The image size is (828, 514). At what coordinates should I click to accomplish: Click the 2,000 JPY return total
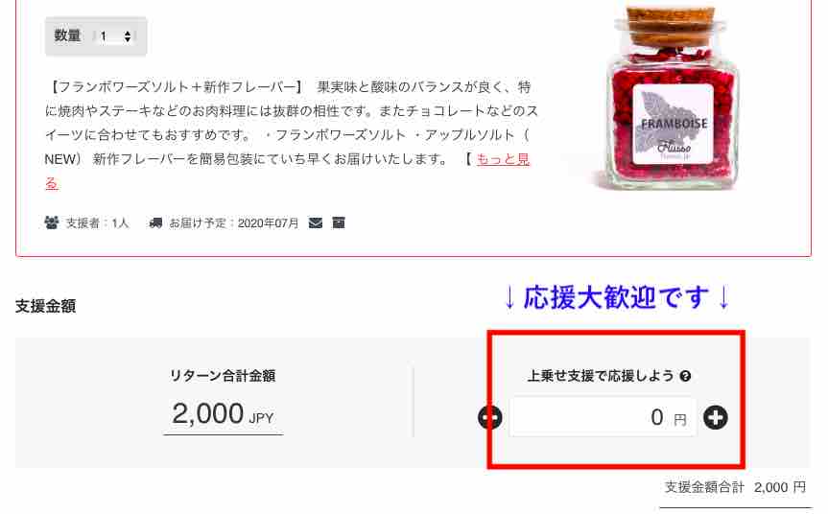223,413
